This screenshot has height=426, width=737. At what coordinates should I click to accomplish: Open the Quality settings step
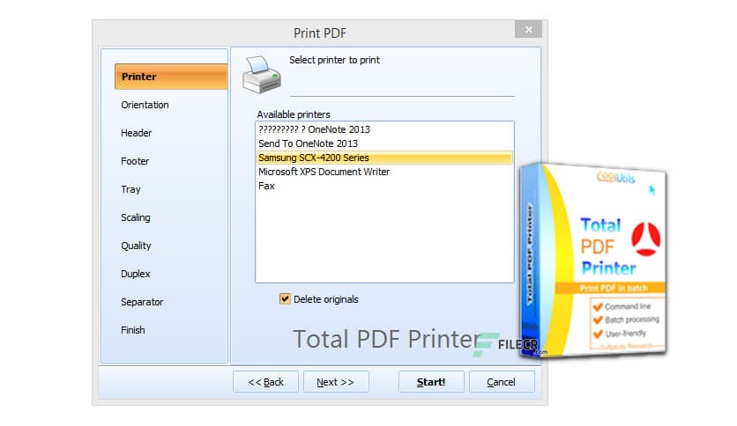136,246
